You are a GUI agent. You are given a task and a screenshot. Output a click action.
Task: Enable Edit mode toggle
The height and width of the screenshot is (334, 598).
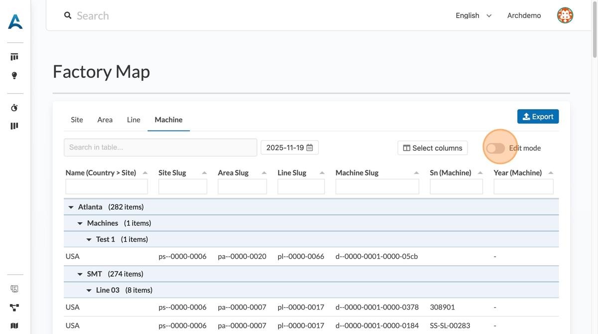point(496,148)
